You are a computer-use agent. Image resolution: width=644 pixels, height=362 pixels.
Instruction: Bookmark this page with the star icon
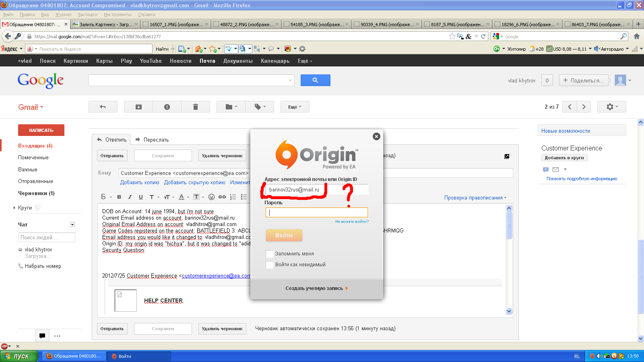click(x=452, y=36)
